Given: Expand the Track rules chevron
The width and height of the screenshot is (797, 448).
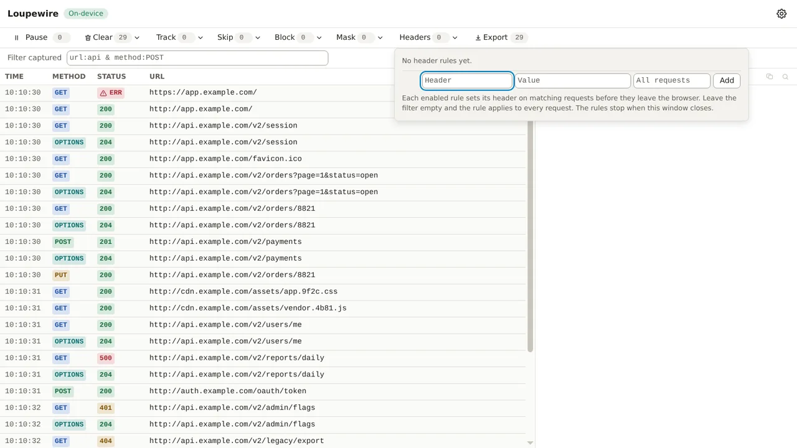Looking at the screenshot, I should pos(200,38).
